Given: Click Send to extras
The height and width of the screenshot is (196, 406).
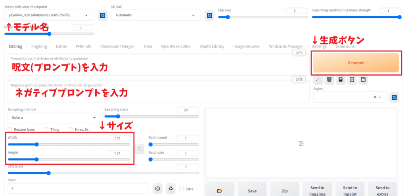Looking at the screenshot, I should pyautogui.click(x=383, y=191).
